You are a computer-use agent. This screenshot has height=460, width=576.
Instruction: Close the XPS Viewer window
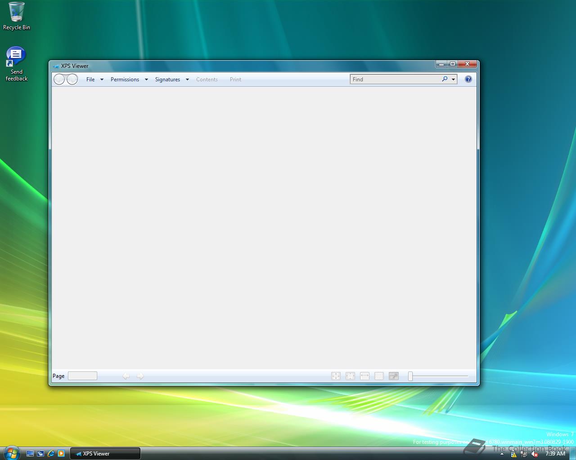tap(468, 64)
